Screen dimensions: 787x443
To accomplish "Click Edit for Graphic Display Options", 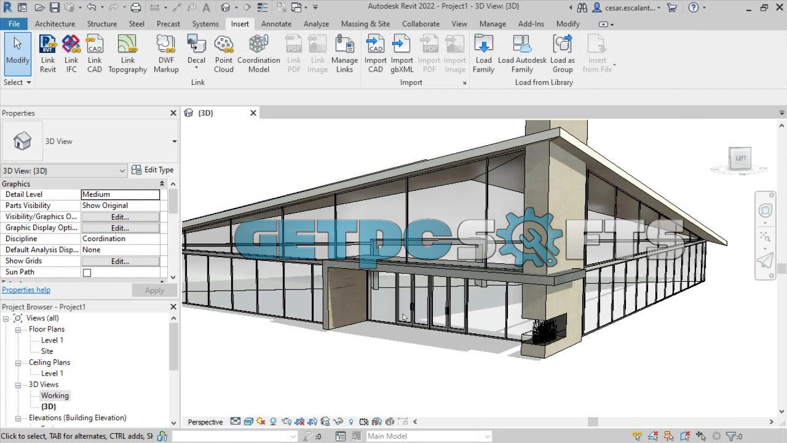I will pos(120,228).
